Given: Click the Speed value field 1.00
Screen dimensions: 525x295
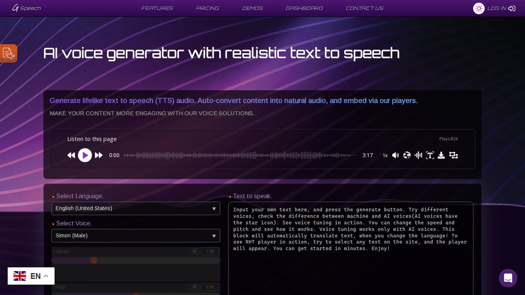Looking at the screenshot, I should (x=210, y=251).
